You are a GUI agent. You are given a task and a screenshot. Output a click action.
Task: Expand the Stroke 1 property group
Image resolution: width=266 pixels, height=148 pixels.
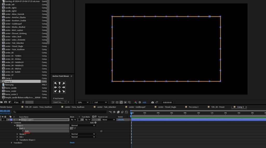click(x=18, y=134)
